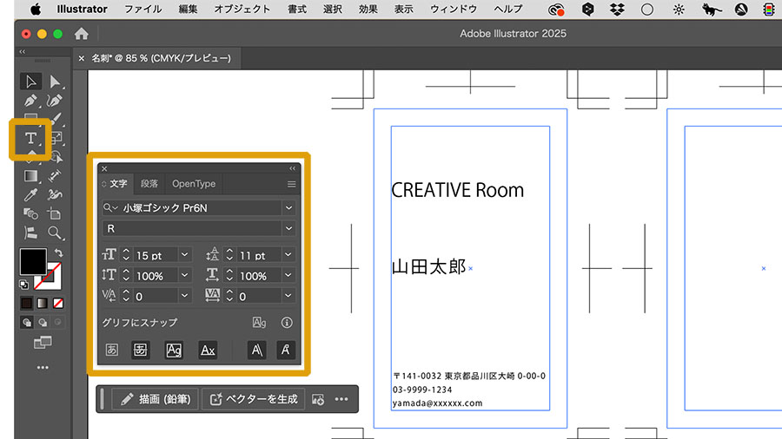Viewport: 782px width, 439px height.
Task: Toggle Snap to Baseline glyph option
Action: [112, 350]
